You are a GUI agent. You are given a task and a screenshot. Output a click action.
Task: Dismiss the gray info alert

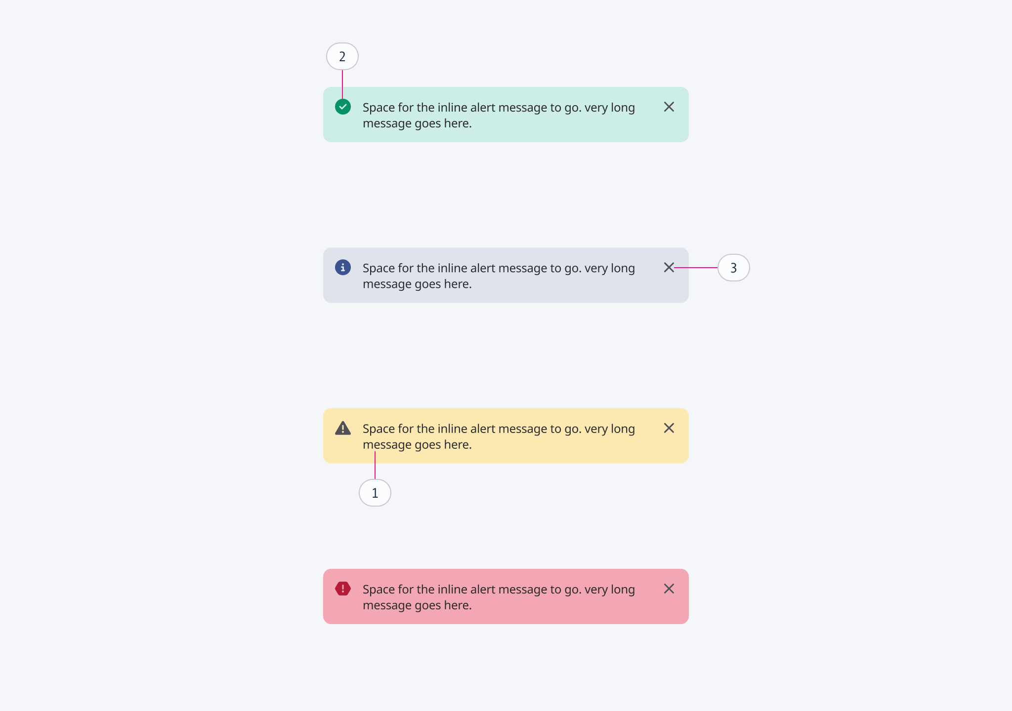(x=670, y=268)
